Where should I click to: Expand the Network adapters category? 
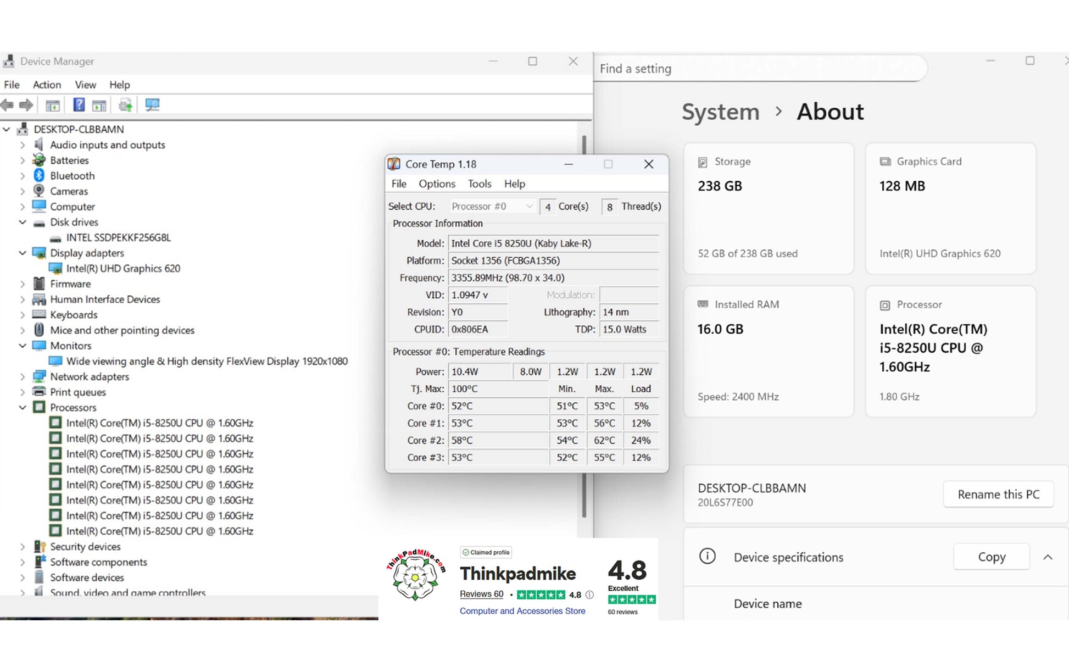click(23, 376)
